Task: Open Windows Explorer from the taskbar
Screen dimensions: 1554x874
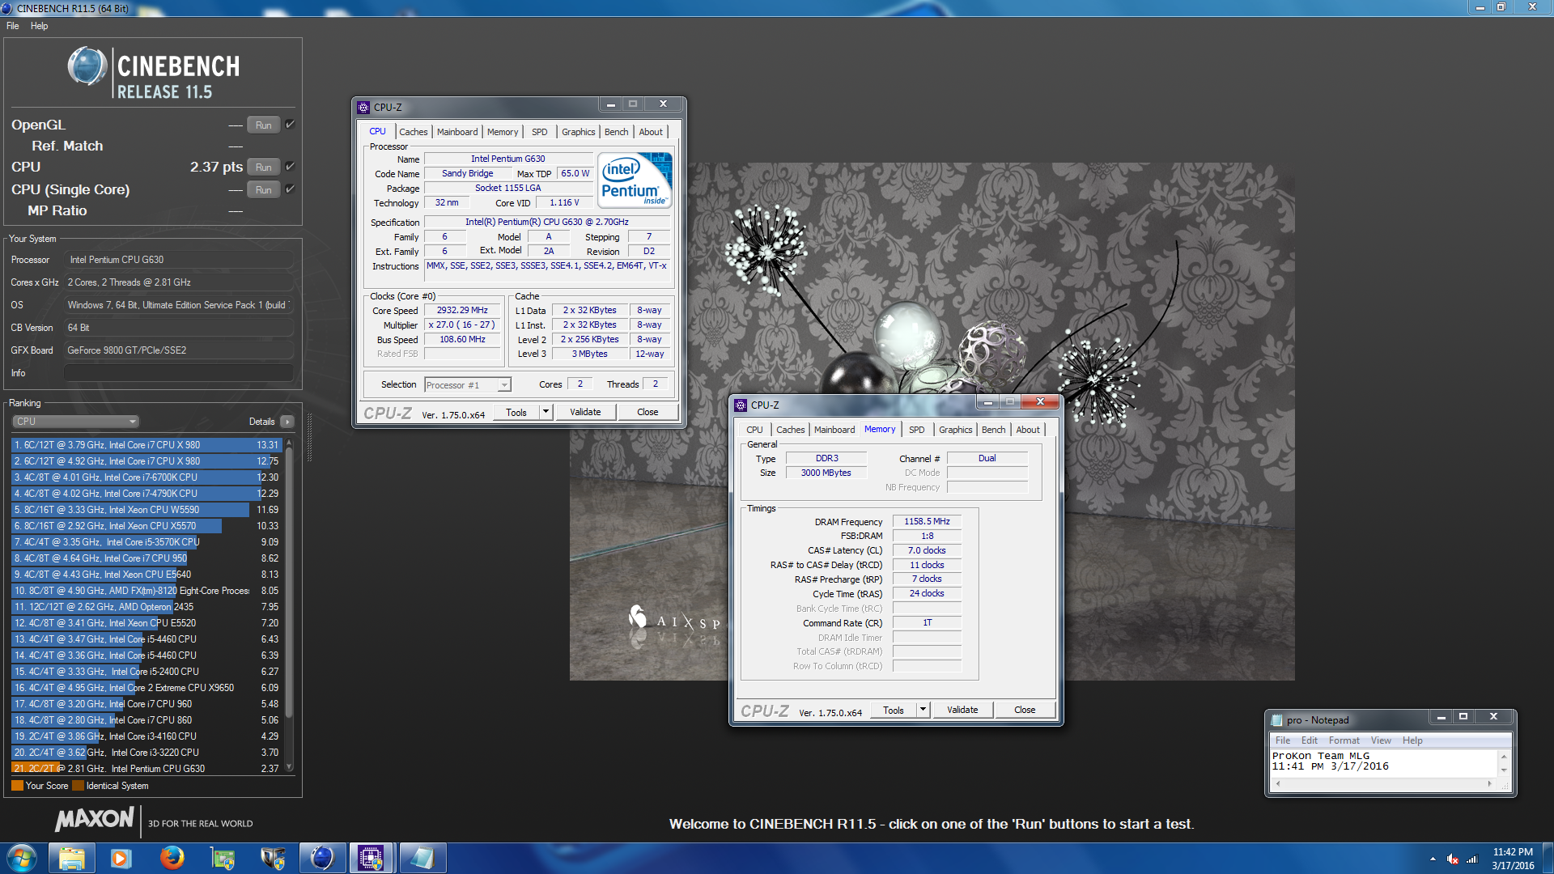Action: pyautogui.click(x=71, y=858)
